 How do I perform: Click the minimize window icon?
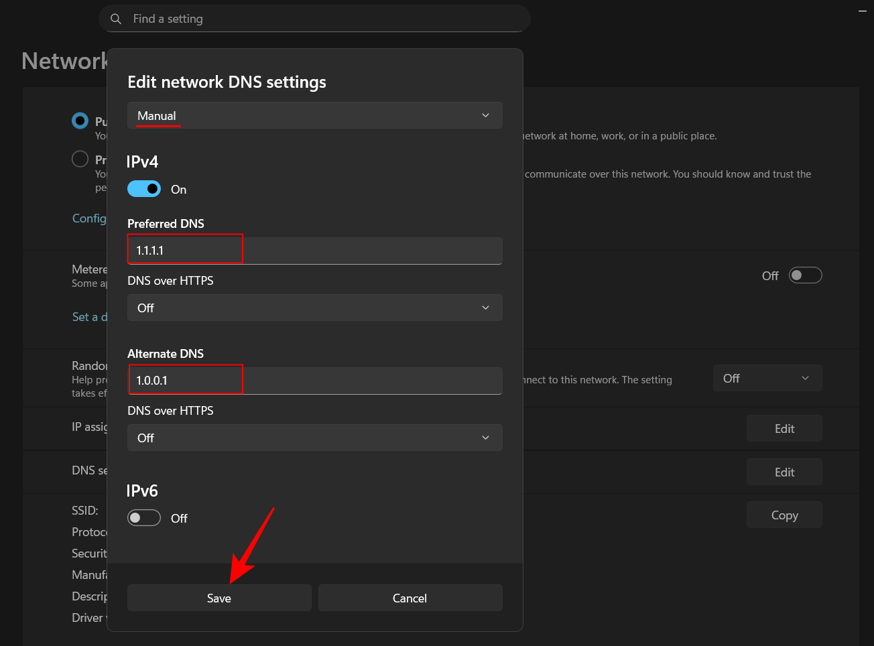coord(862,11)
